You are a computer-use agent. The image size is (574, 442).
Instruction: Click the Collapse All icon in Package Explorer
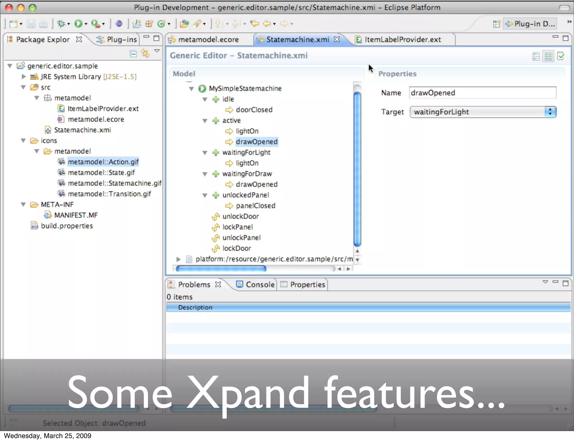click(x=133, y=53)
